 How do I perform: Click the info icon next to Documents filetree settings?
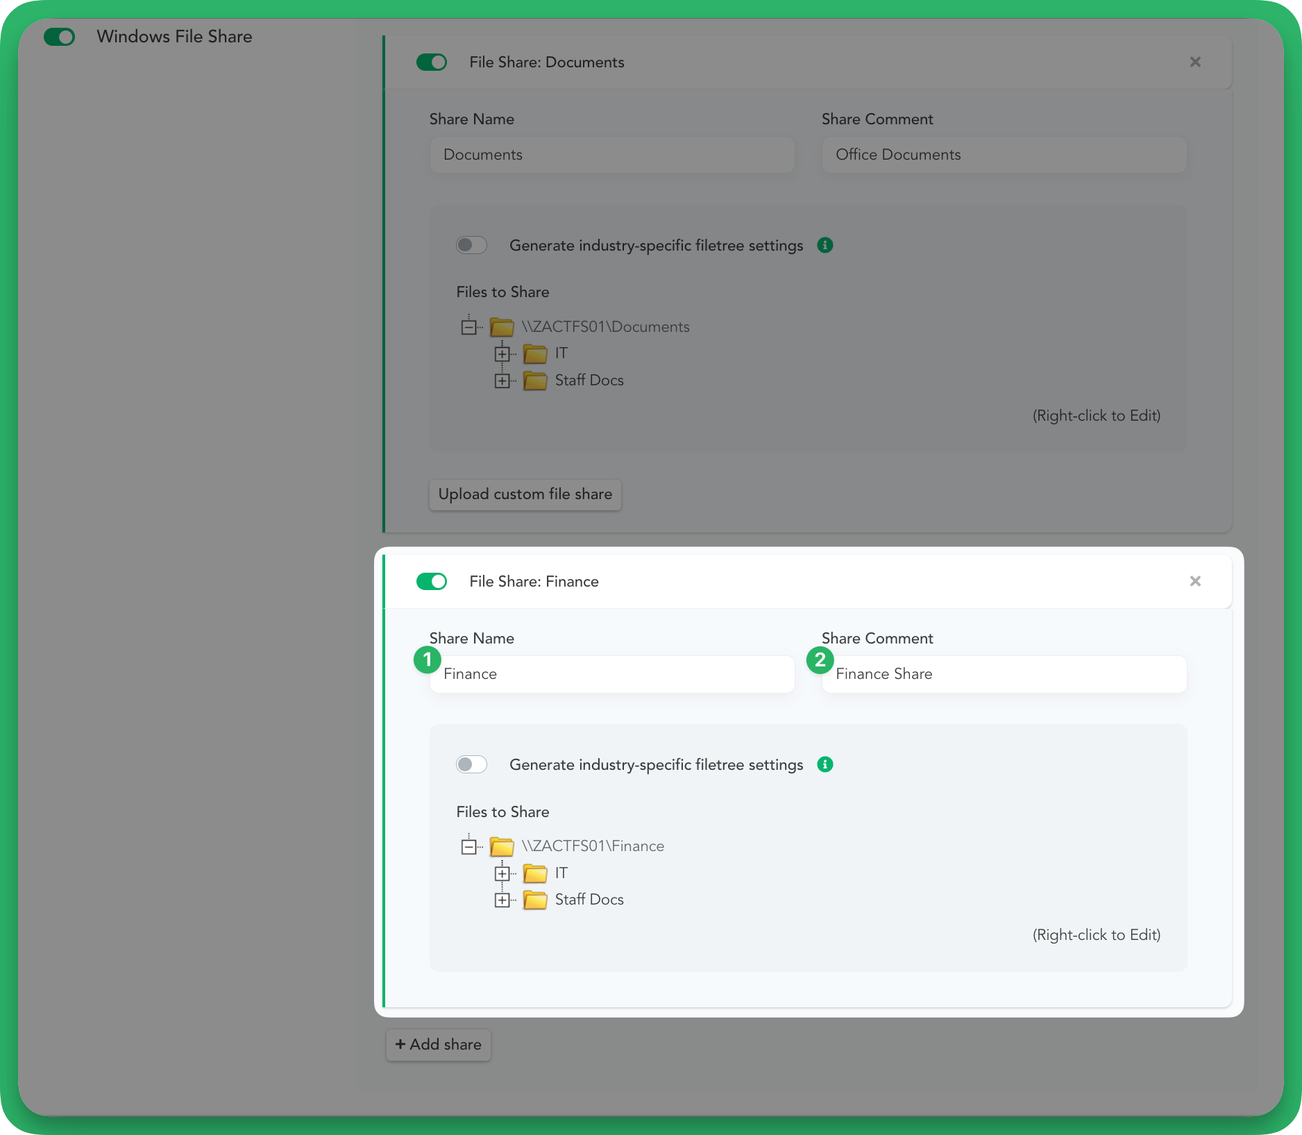825,245
